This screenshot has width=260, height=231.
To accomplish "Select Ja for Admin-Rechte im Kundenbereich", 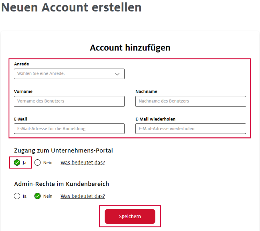I will click(x=17, y=196).
